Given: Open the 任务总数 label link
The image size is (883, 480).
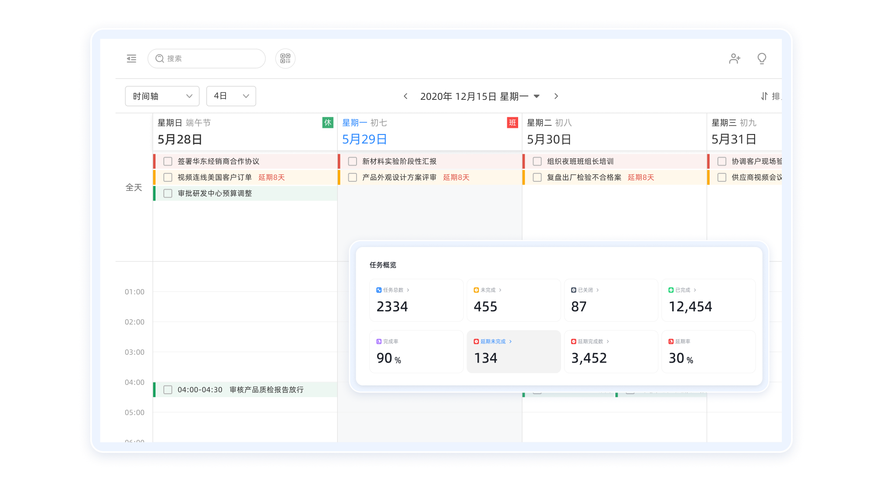Looking at the screenshot, I should pos(393,290).
